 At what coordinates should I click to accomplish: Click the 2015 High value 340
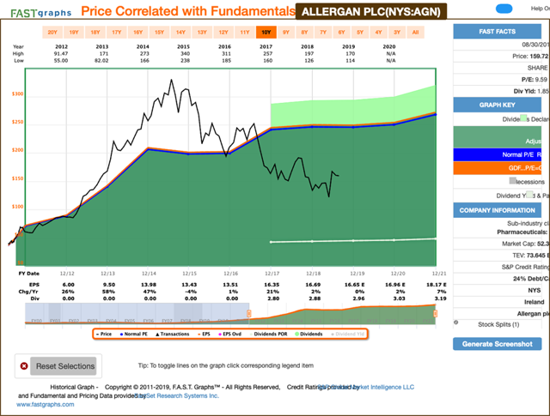click(185, 53)
